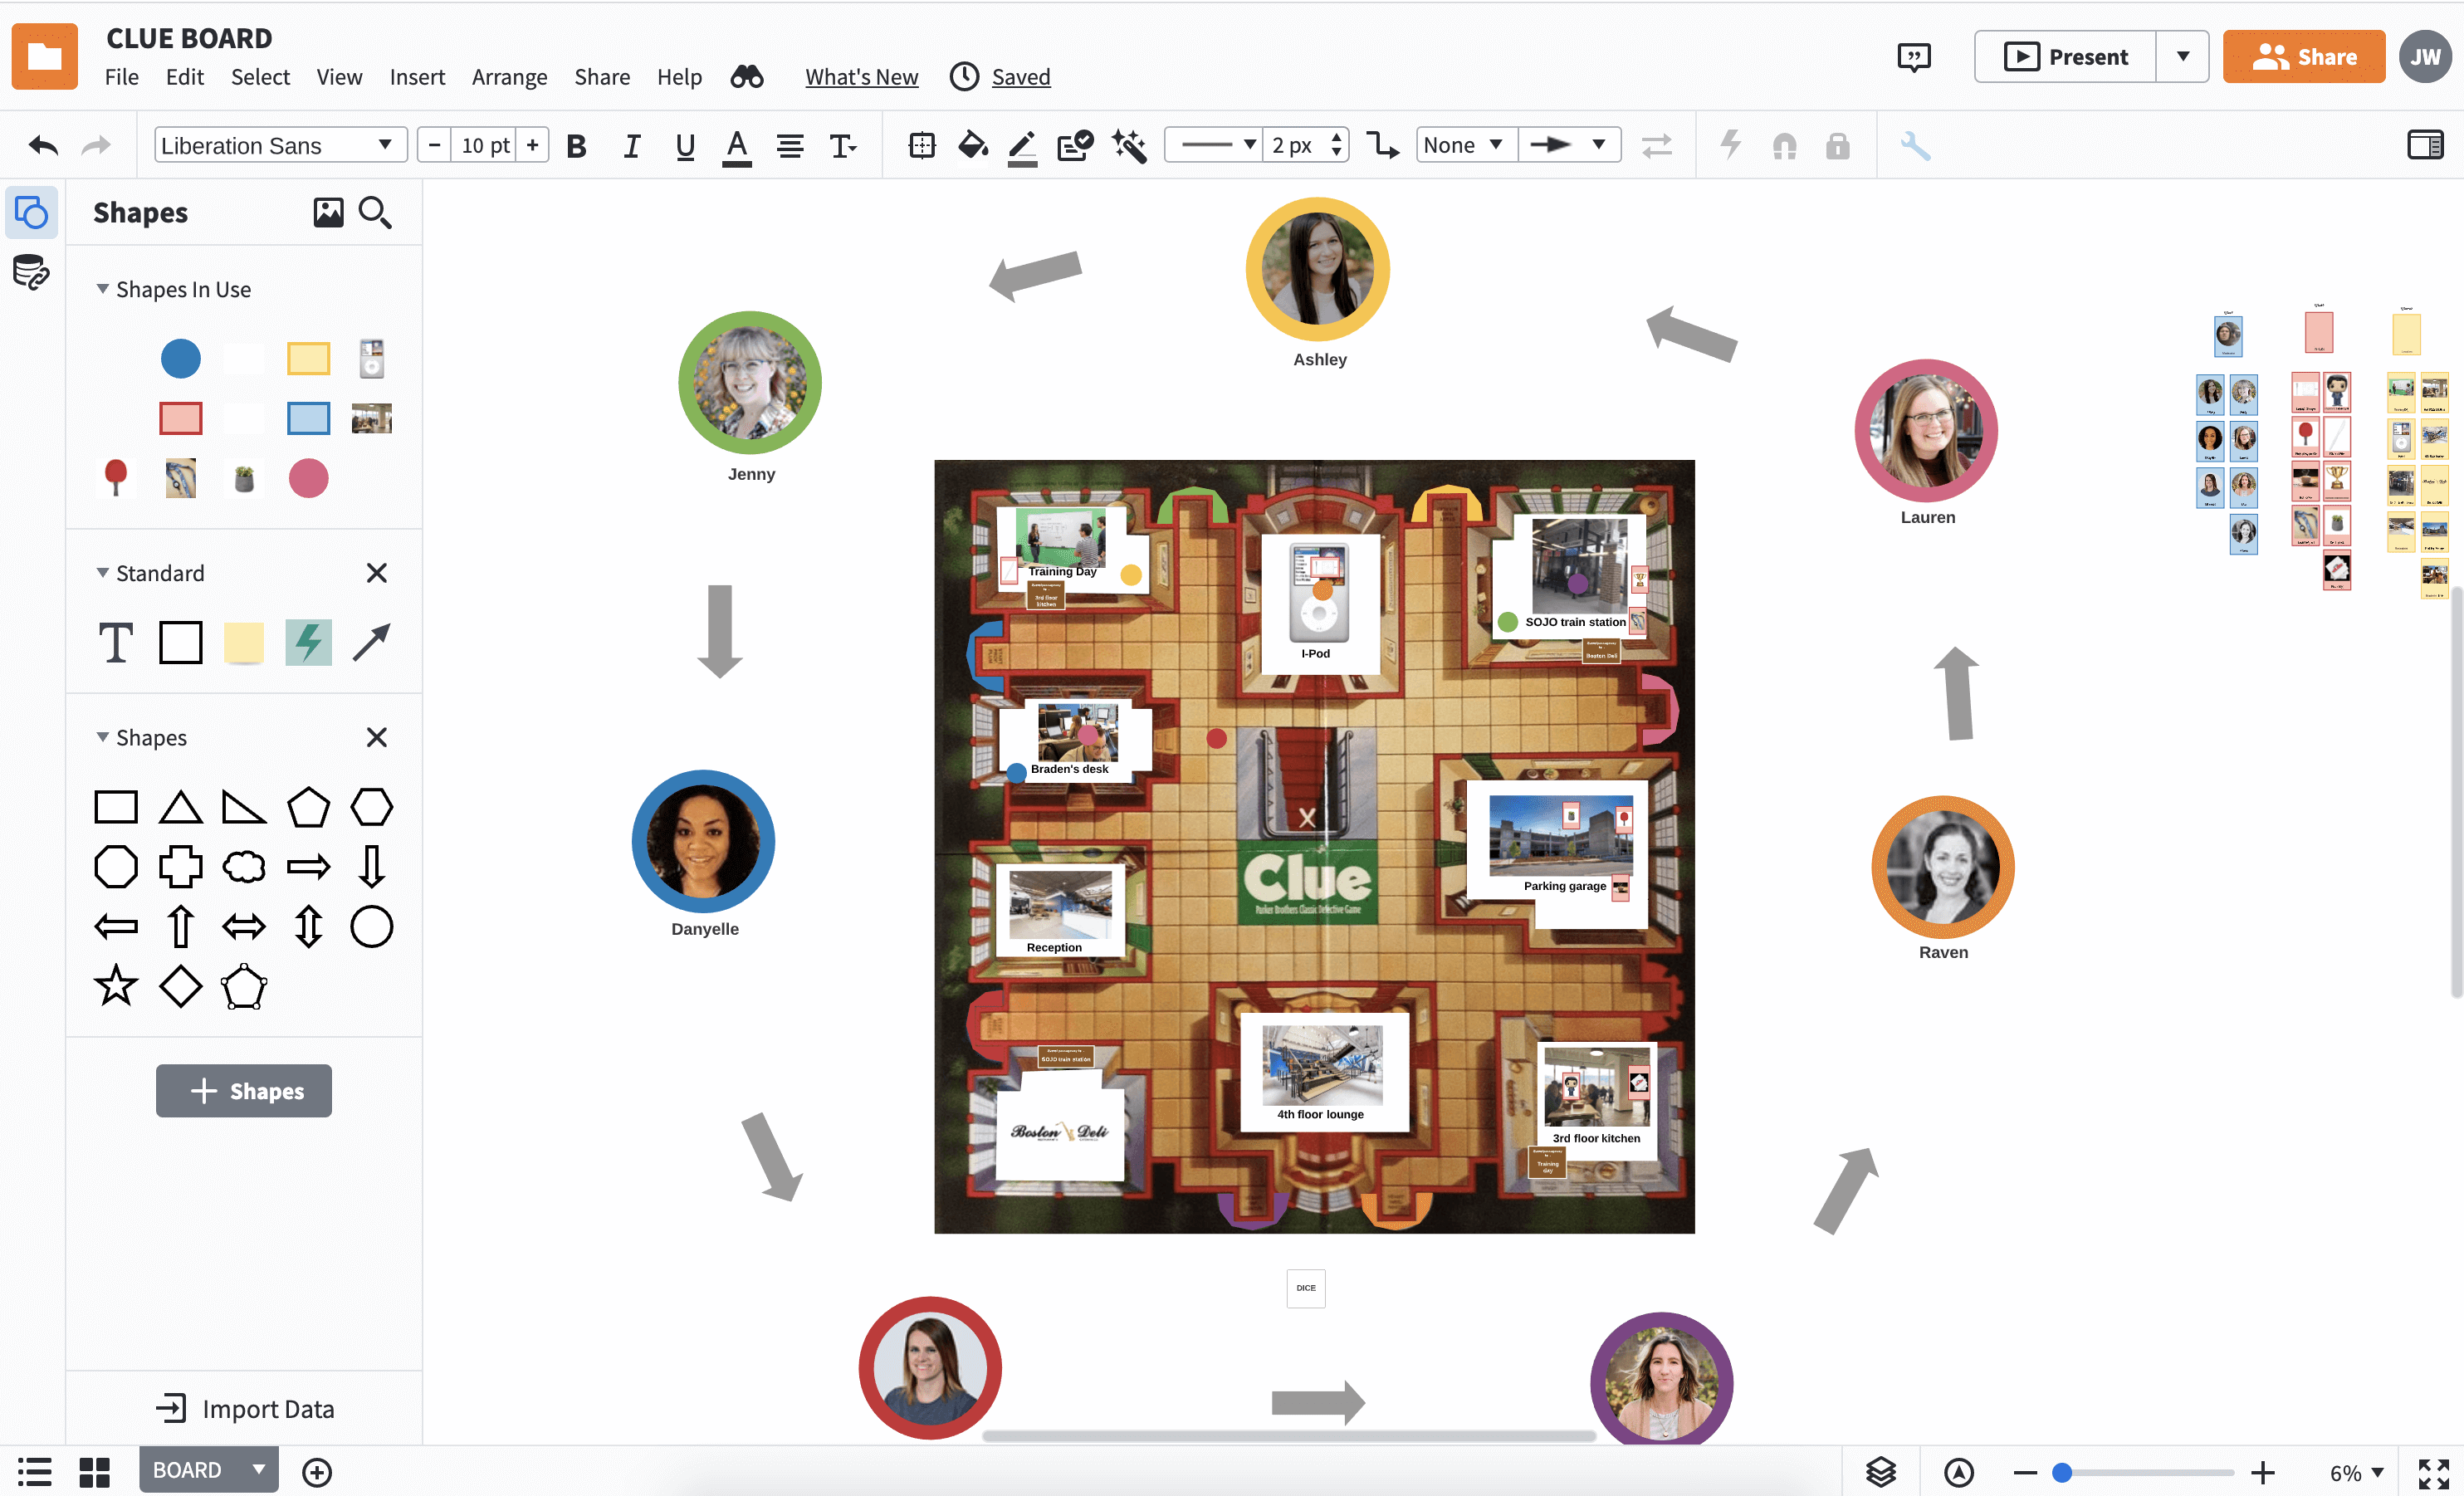Toggle bold text formatting
The width and height of the screenshot is (2464, 1496).
pos(576,146)
